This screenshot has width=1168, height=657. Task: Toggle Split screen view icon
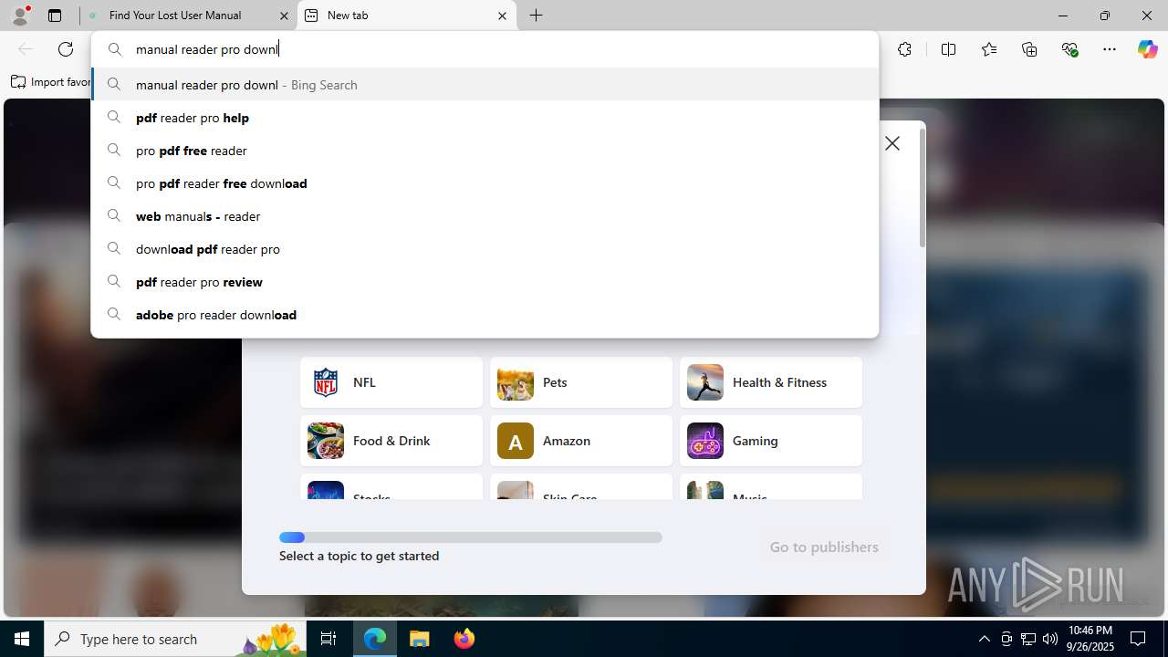click(x=948, y=49)
